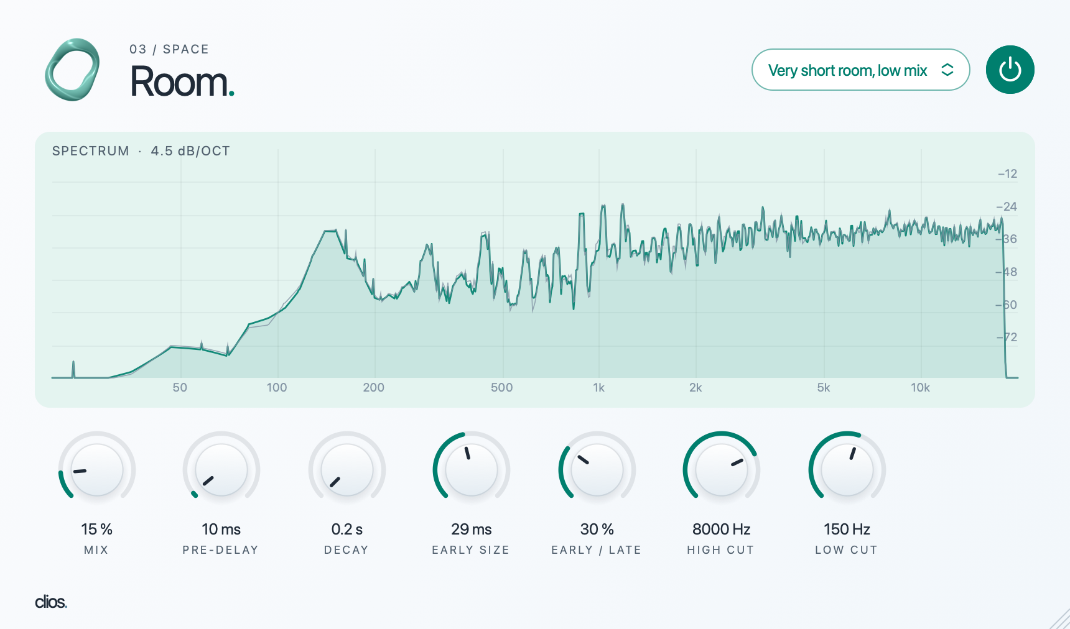
Task: Click the Early / Late knob
Action: 597,470
